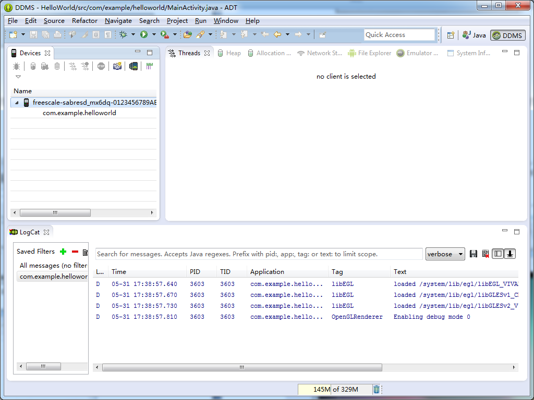Viewport: 534px width, 400px height.
Task: Click the Stop Process icon
Action: click(101, 66)
